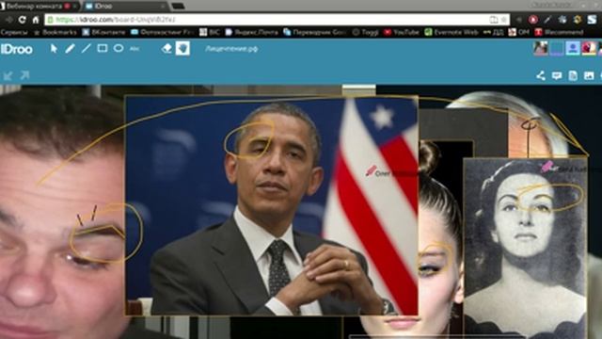Image resolution: width=602 pixels, height=339 pixels.
Task: Click the pen extension icon
Action: point(547,19)
